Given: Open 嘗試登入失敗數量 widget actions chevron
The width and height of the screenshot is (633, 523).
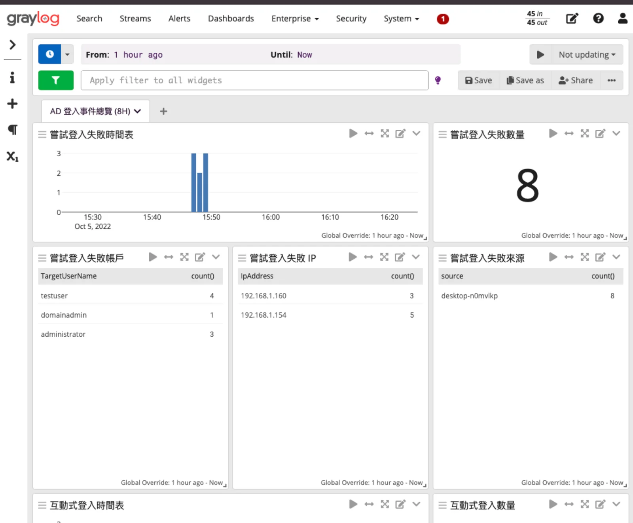Looking at the screenshot, I should click(616, 133).
